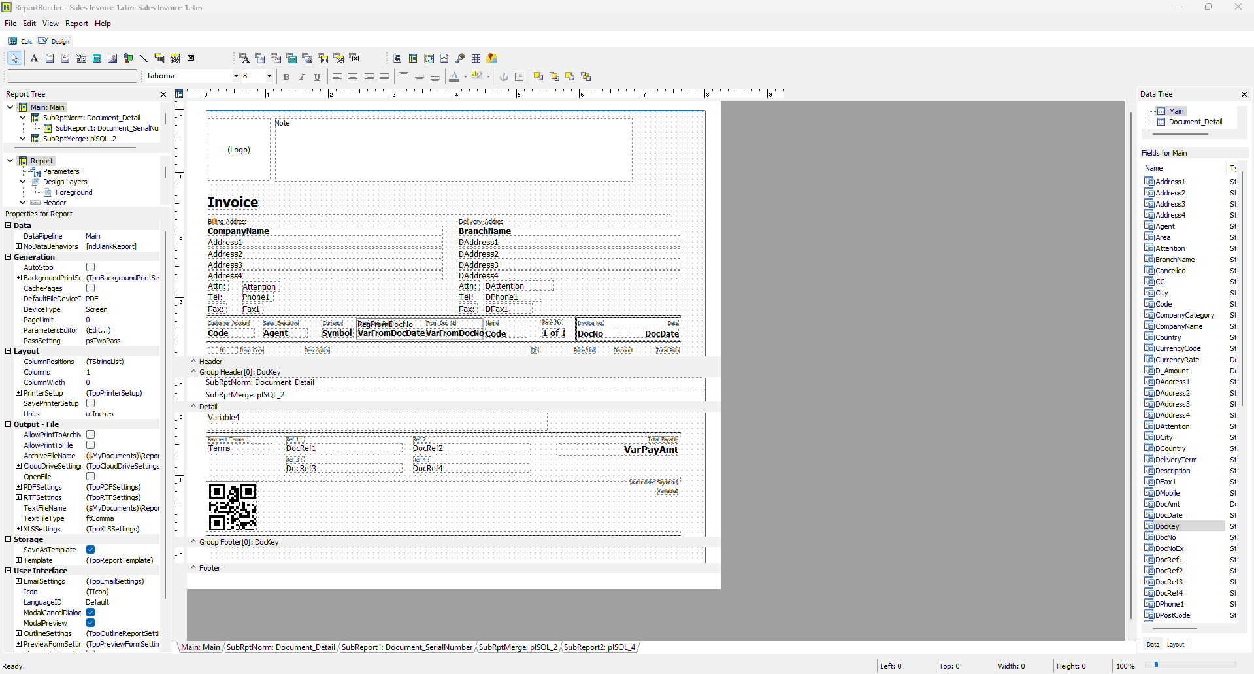This screenshot has height=674, width=1254.
Task: Close the Report Tree panel
Action: pos(163,95)
